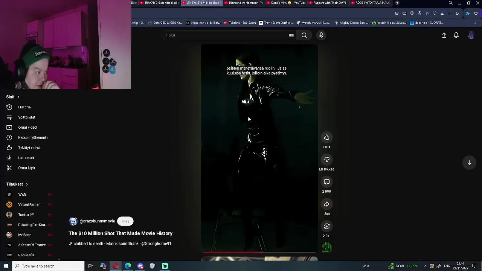Open Travis Scott Outfits bookmark

click(x=276, y=23)
